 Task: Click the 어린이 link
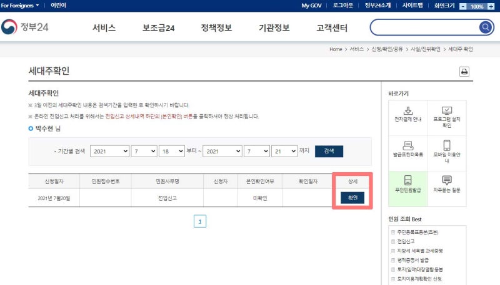click(x=58, y=6)
